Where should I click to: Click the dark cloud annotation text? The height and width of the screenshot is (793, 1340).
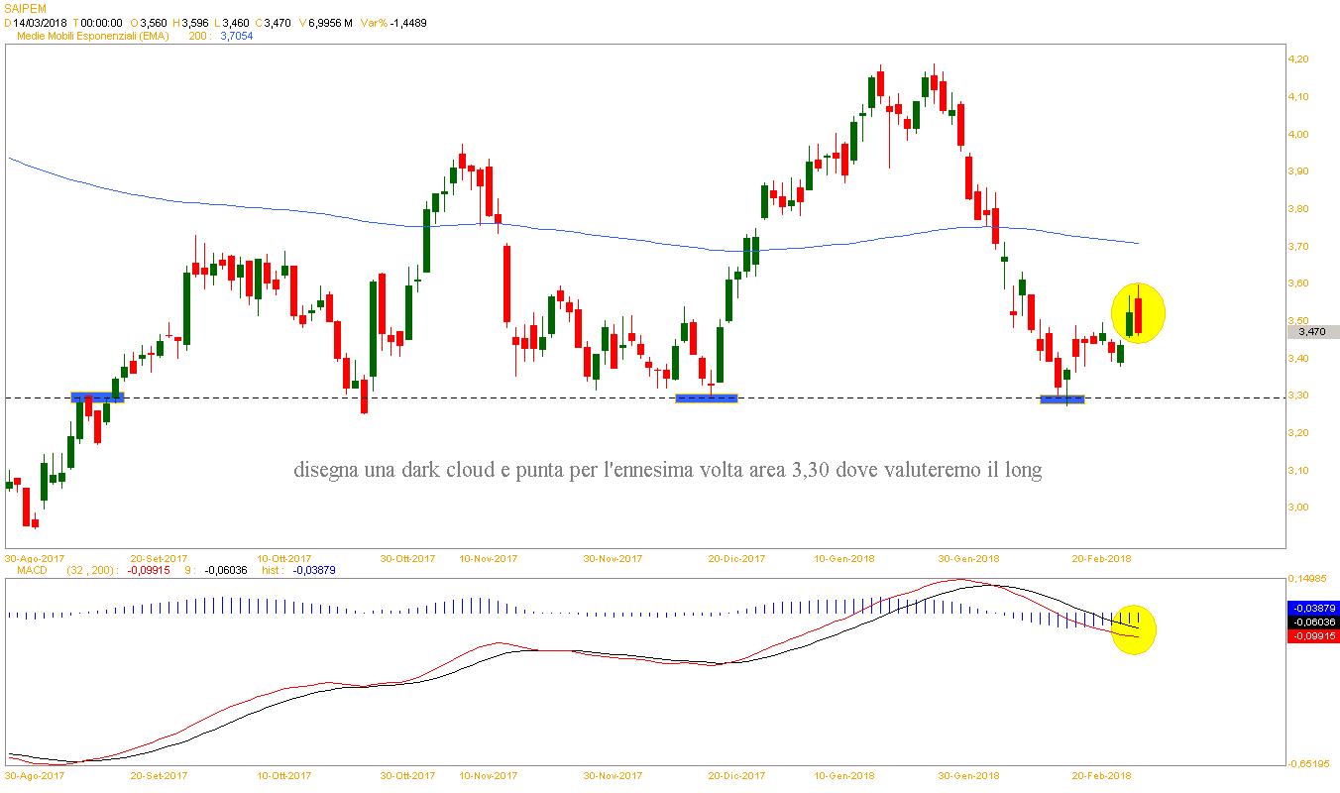pyautogui.click(x=667, y=471)
